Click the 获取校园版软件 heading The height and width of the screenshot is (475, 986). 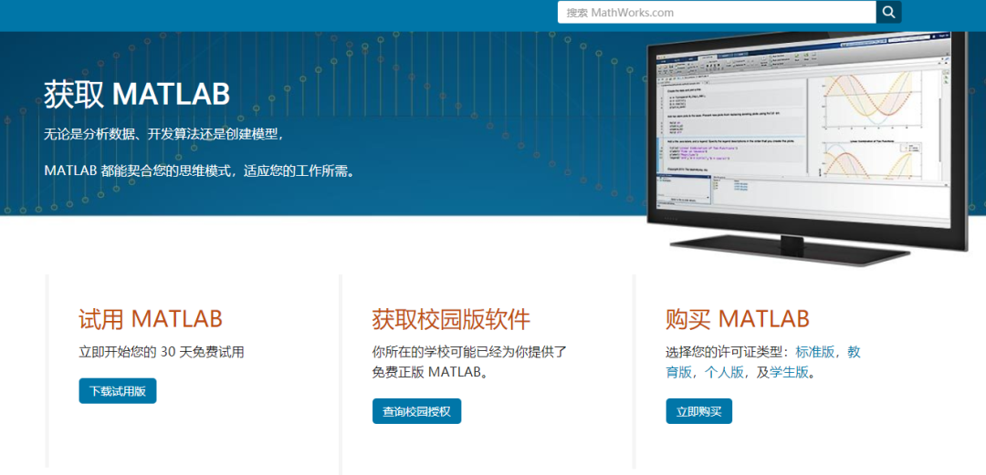451,319
